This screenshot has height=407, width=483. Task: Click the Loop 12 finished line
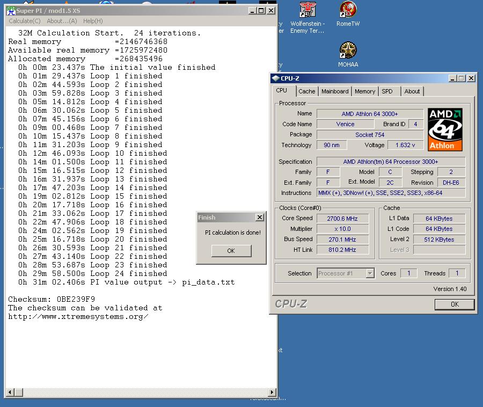click(92, 171)
